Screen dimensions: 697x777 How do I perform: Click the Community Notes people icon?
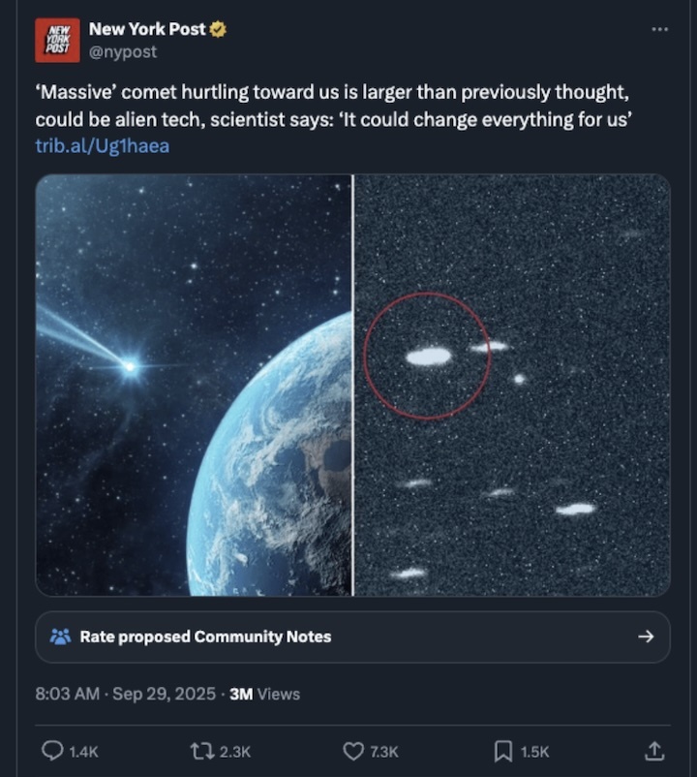pos(60,637)
